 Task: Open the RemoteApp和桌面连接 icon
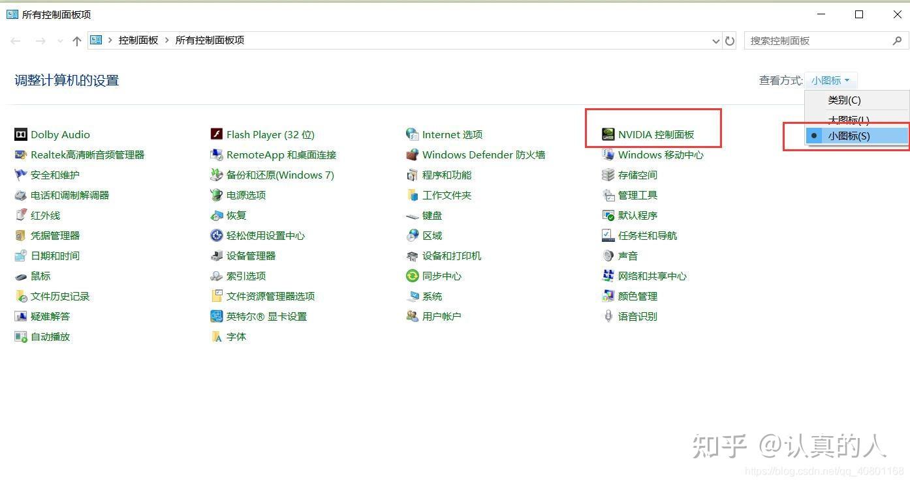tap(216, 155)
